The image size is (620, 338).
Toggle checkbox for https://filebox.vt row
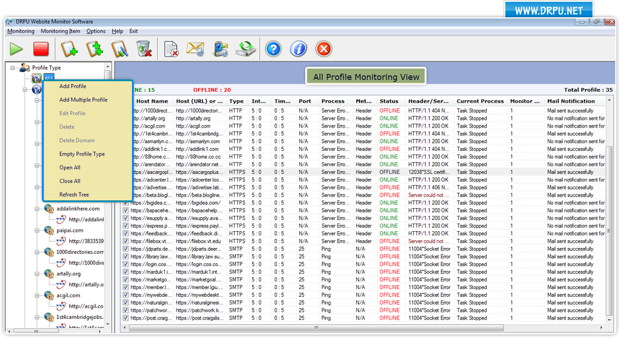point(126,241)
